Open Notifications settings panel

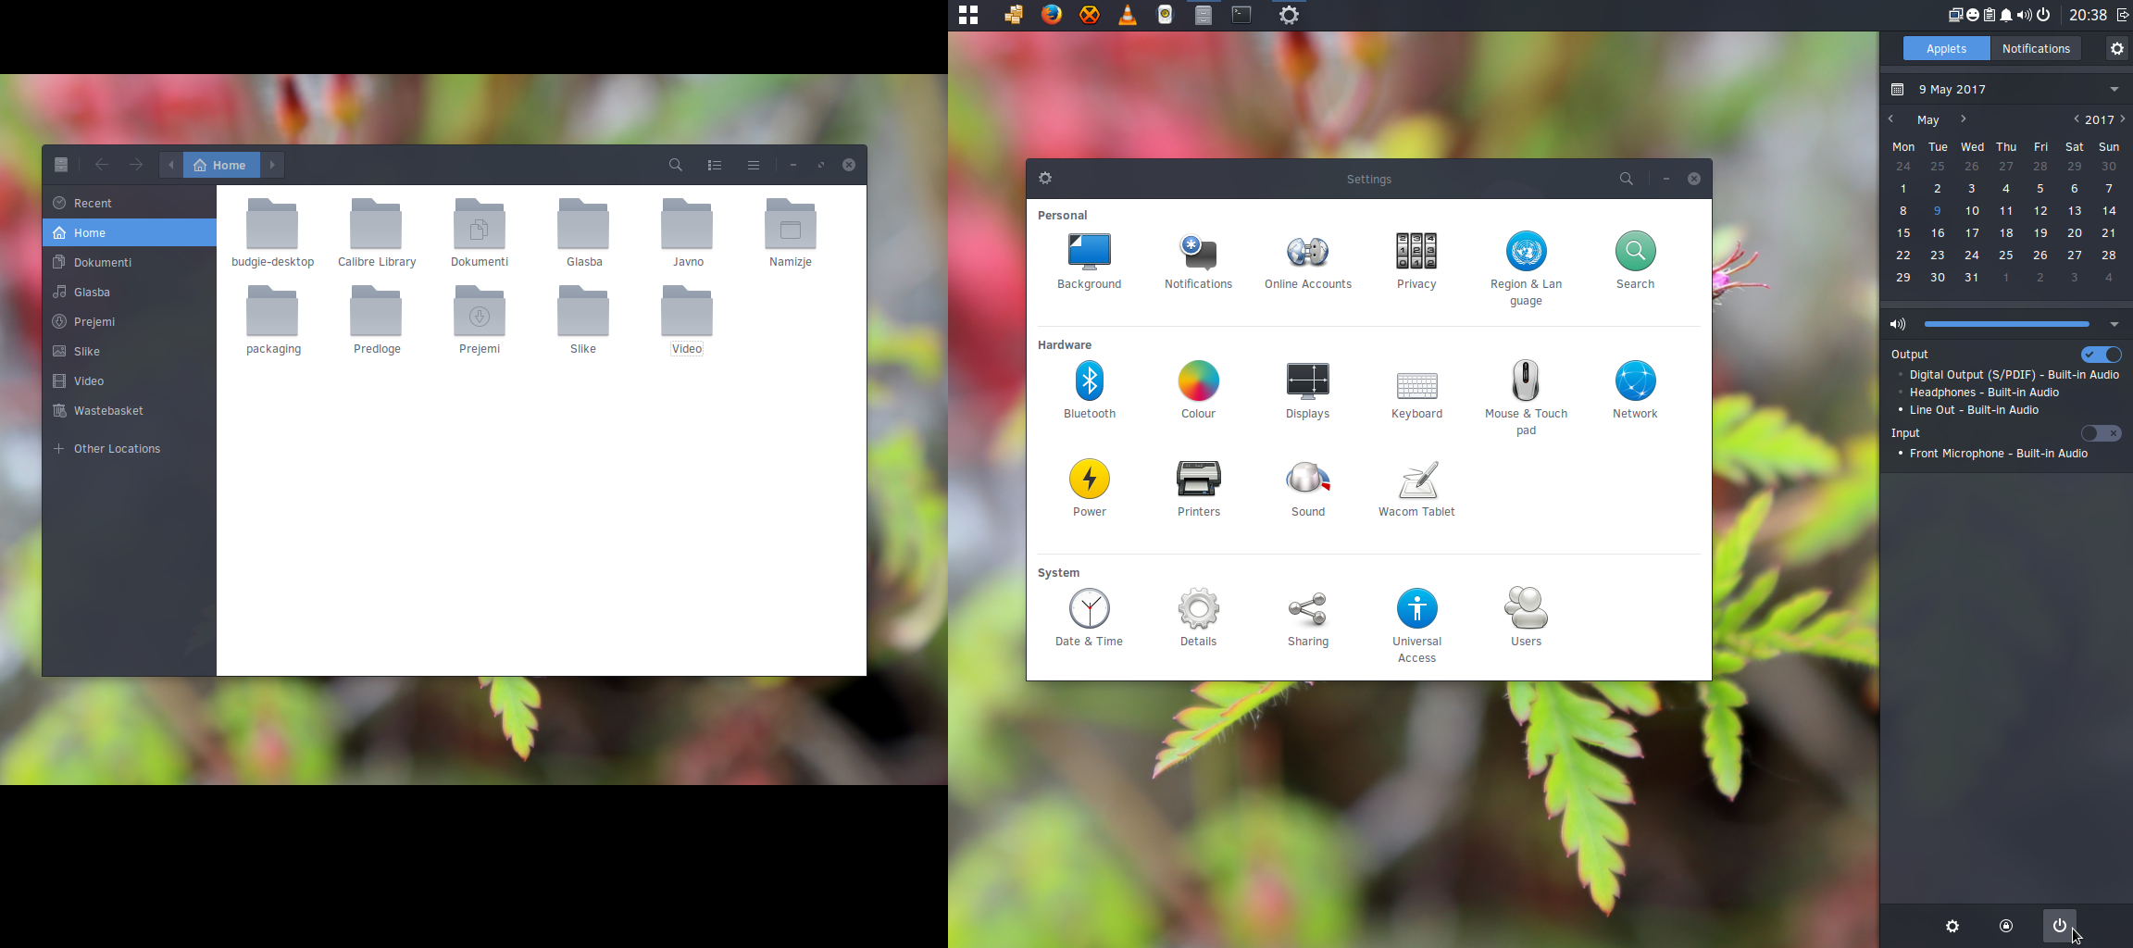(x=1198, y=261)
